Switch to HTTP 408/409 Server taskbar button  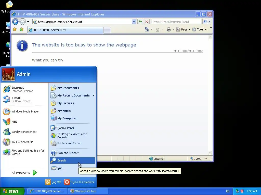click(x=47, y=191)
